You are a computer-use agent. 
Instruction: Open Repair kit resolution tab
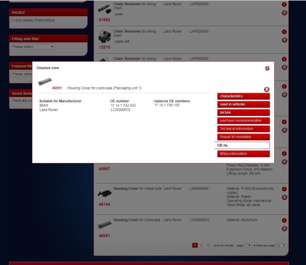pyautogui.click(x=243, y=137)
